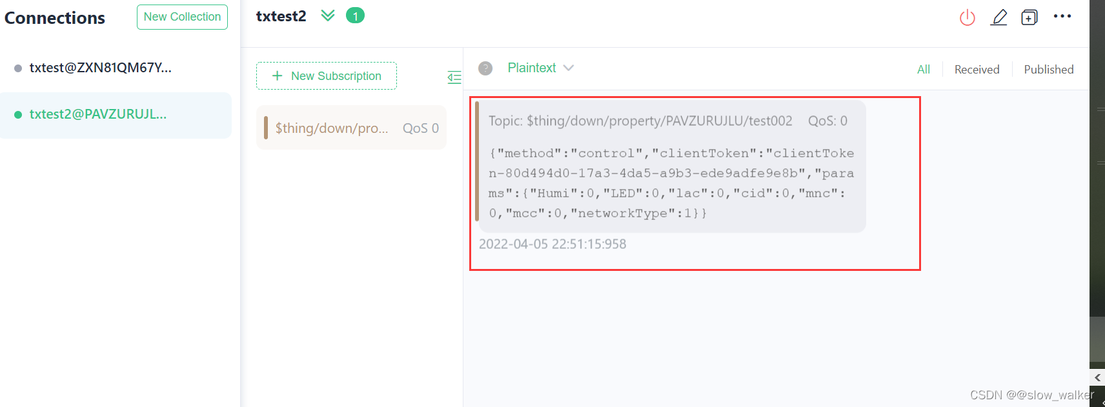The width and height of the screenshot is (1105, 407).
Task: Edit the connection with the pencil icon
Action: pos(999,17)
